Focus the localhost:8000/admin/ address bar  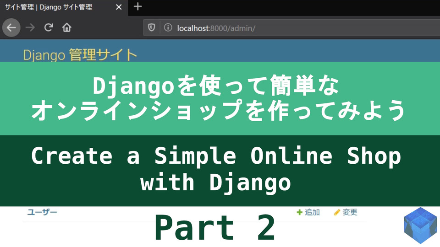pyautogui.click(x=291, y=28)
